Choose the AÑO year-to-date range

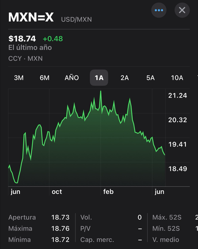coord(72,78)
